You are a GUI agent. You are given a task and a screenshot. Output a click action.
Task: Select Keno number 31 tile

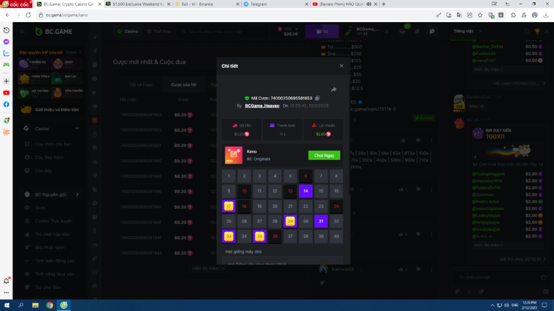click(x=321, y=222)
